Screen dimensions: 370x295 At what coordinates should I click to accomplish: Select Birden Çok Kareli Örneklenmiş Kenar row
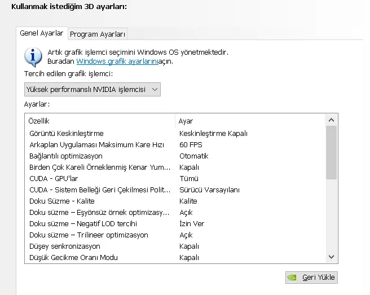point(175,168)
